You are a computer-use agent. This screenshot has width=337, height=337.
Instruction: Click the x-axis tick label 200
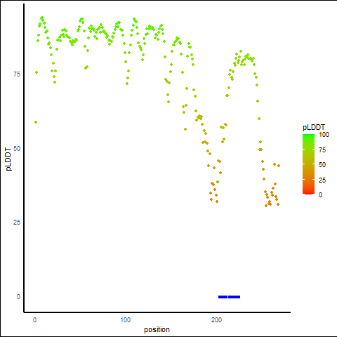[x=216, y=320]
